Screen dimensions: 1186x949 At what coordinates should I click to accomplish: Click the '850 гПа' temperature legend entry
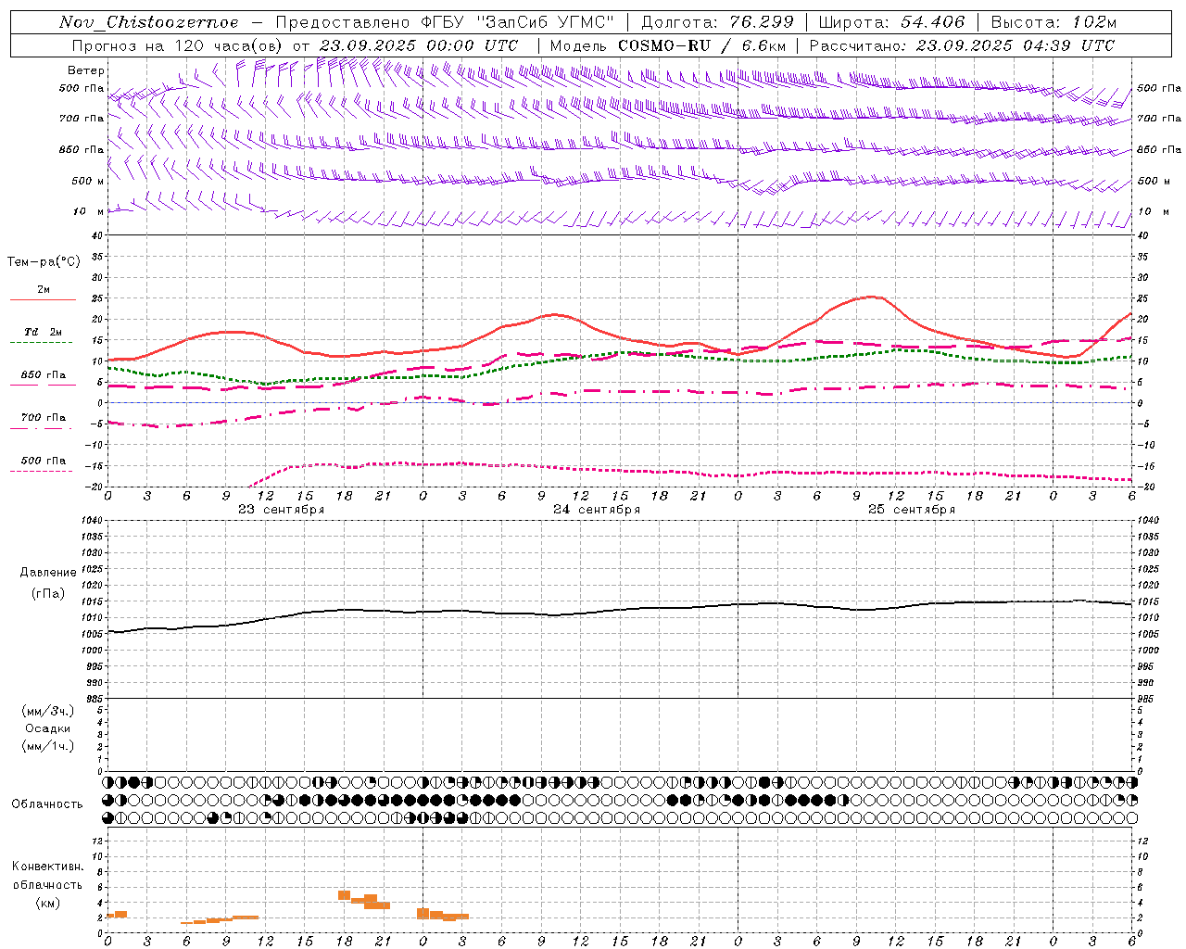(x=44, y=375)
